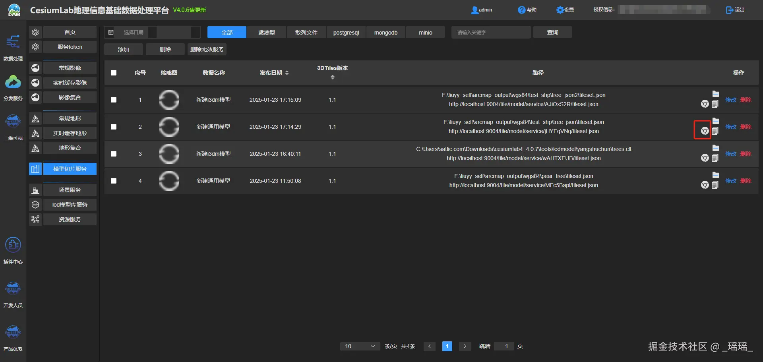Viewport: 763px width, 362px height.
Task: Select the postgresql filter tab
Action: [x=346, y=32]
